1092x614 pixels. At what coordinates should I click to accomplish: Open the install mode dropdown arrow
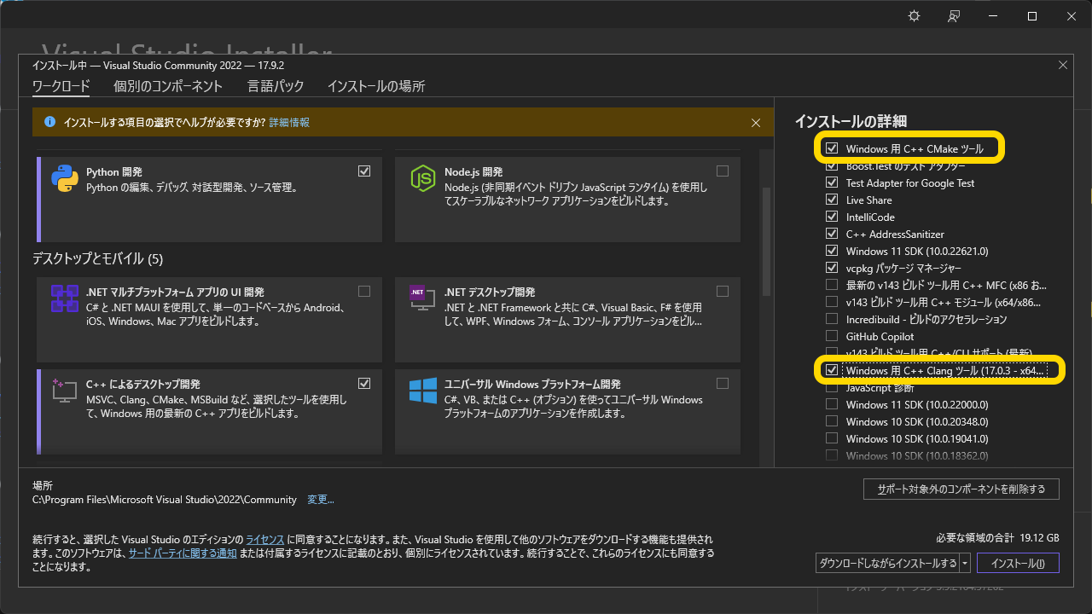coord(966,562)
